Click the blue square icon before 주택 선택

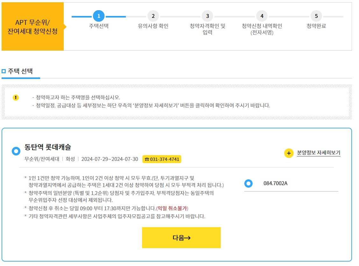4,71
